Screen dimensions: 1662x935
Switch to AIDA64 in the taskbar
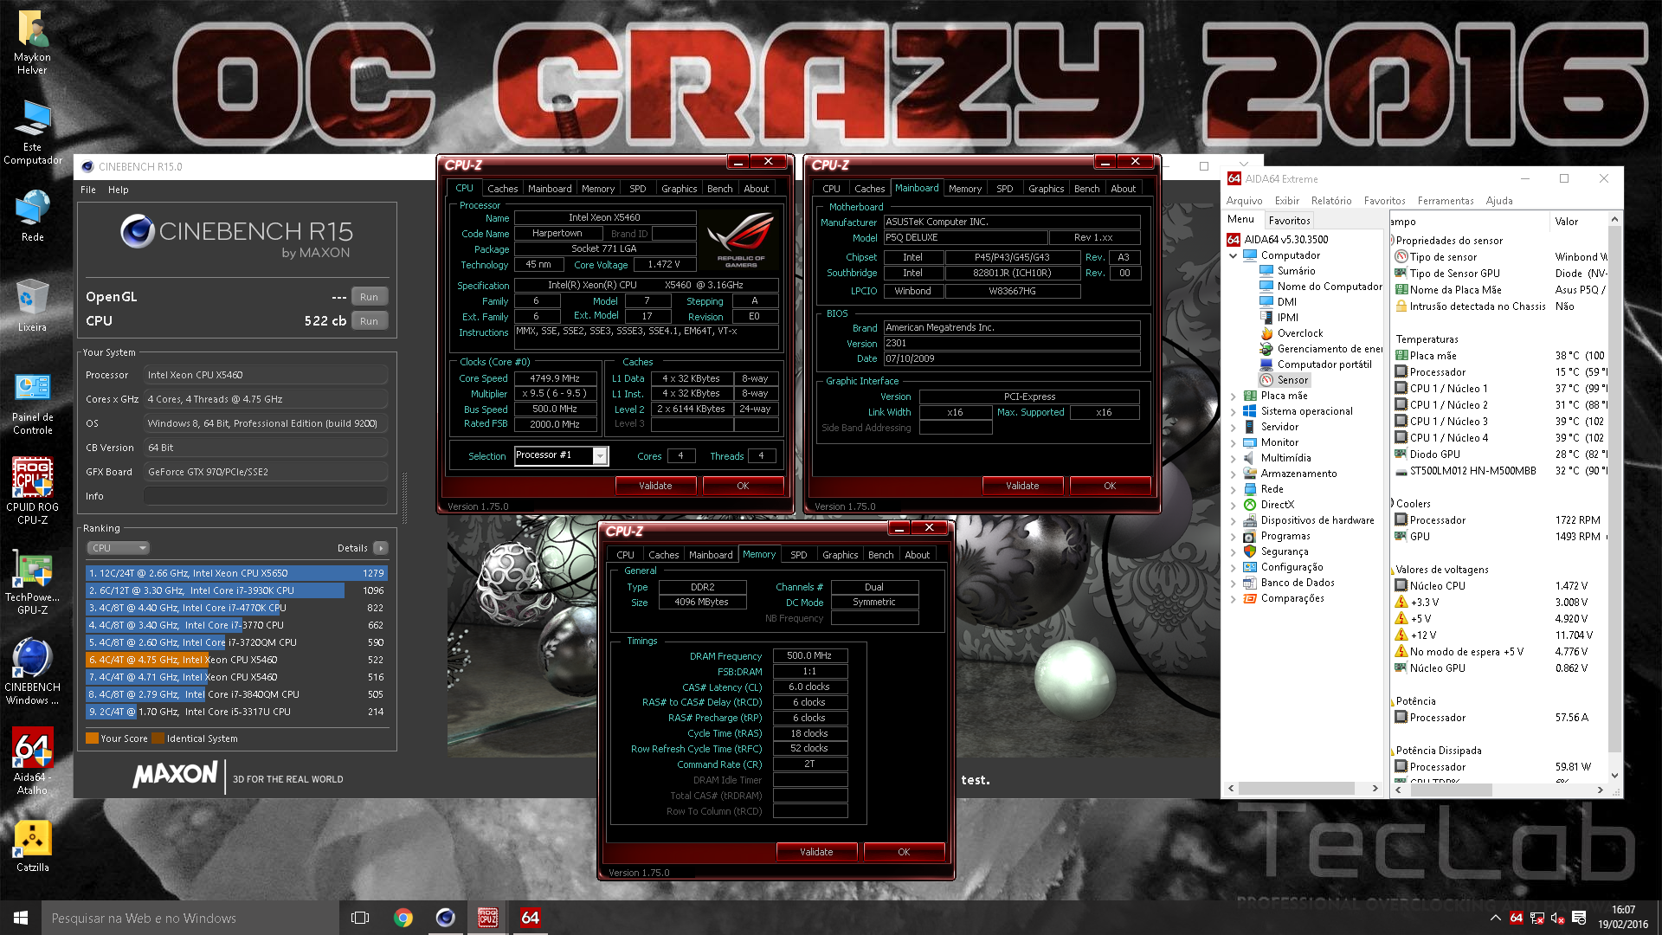(531, 918)
